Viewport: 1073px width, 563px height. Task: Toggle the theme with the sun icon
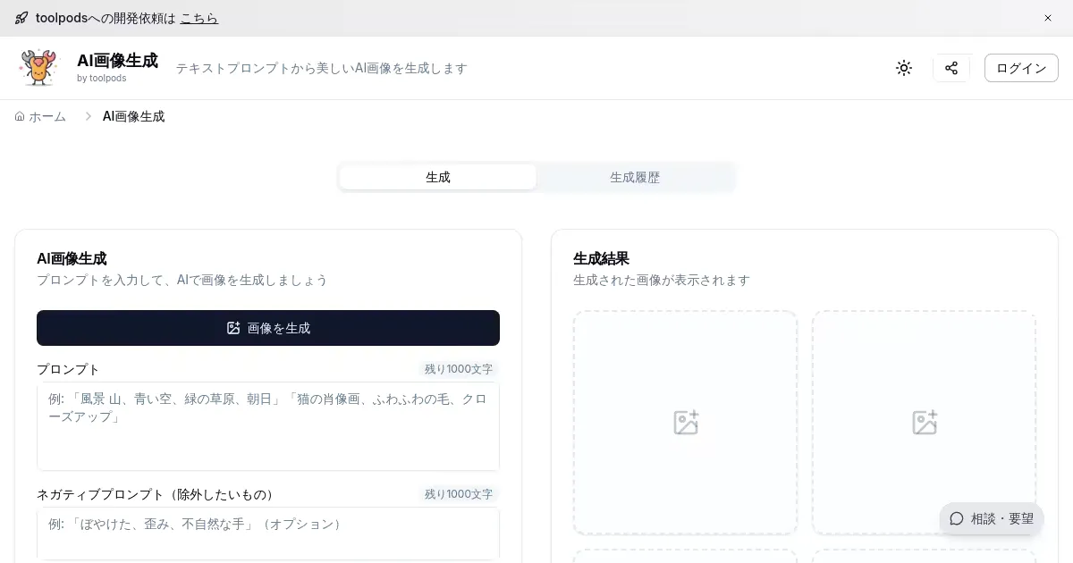click(x=904, y=68)
